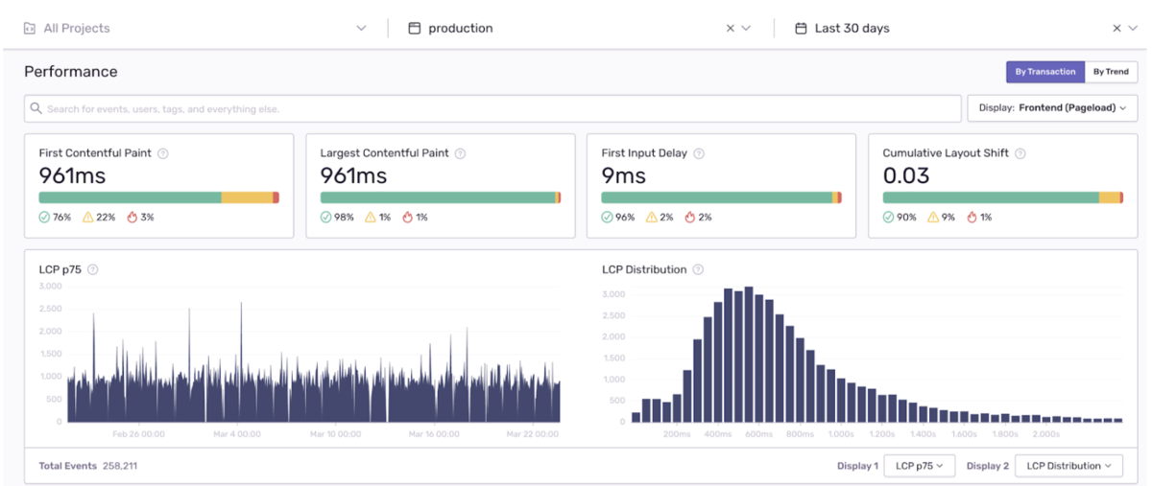Click the 9ms input delay value

pos(623,175)
